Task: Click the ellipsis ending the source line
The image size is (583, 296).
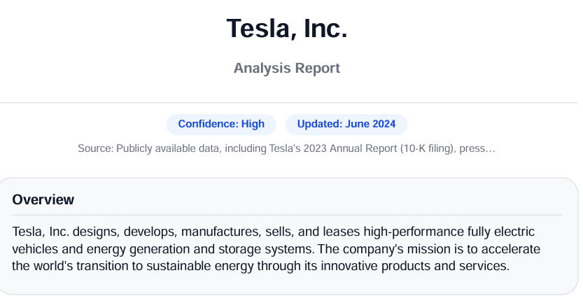Action: click(x=491, y=148)
